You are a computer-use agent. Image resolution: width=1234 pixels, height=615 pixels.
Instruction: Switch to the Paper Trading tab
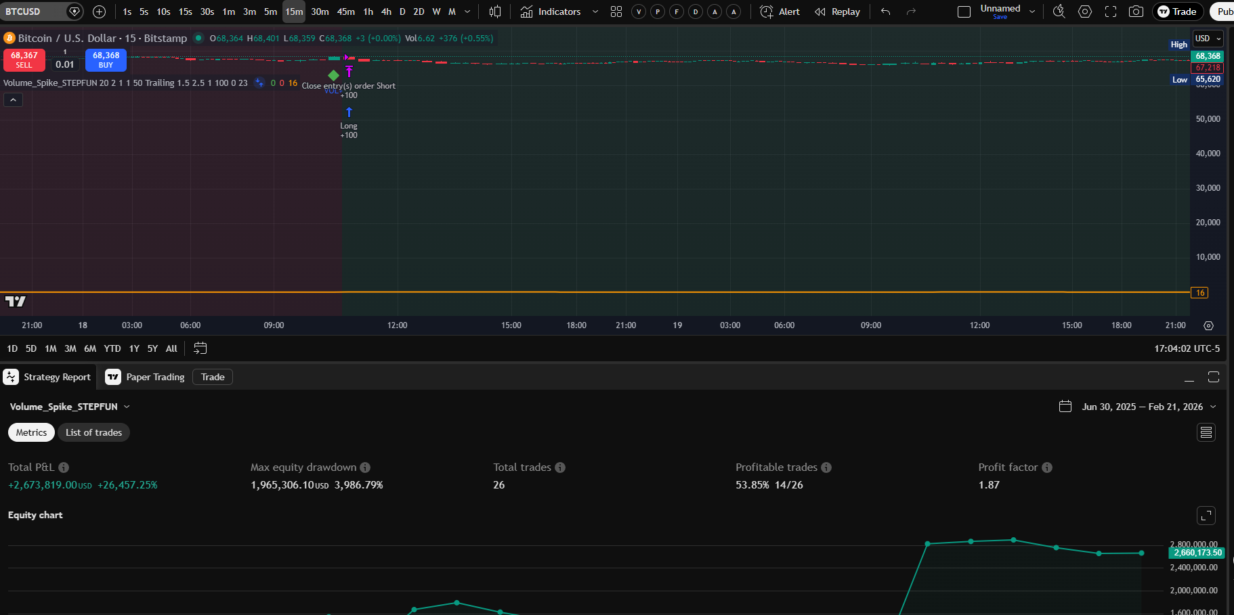(x=156, y=377)
